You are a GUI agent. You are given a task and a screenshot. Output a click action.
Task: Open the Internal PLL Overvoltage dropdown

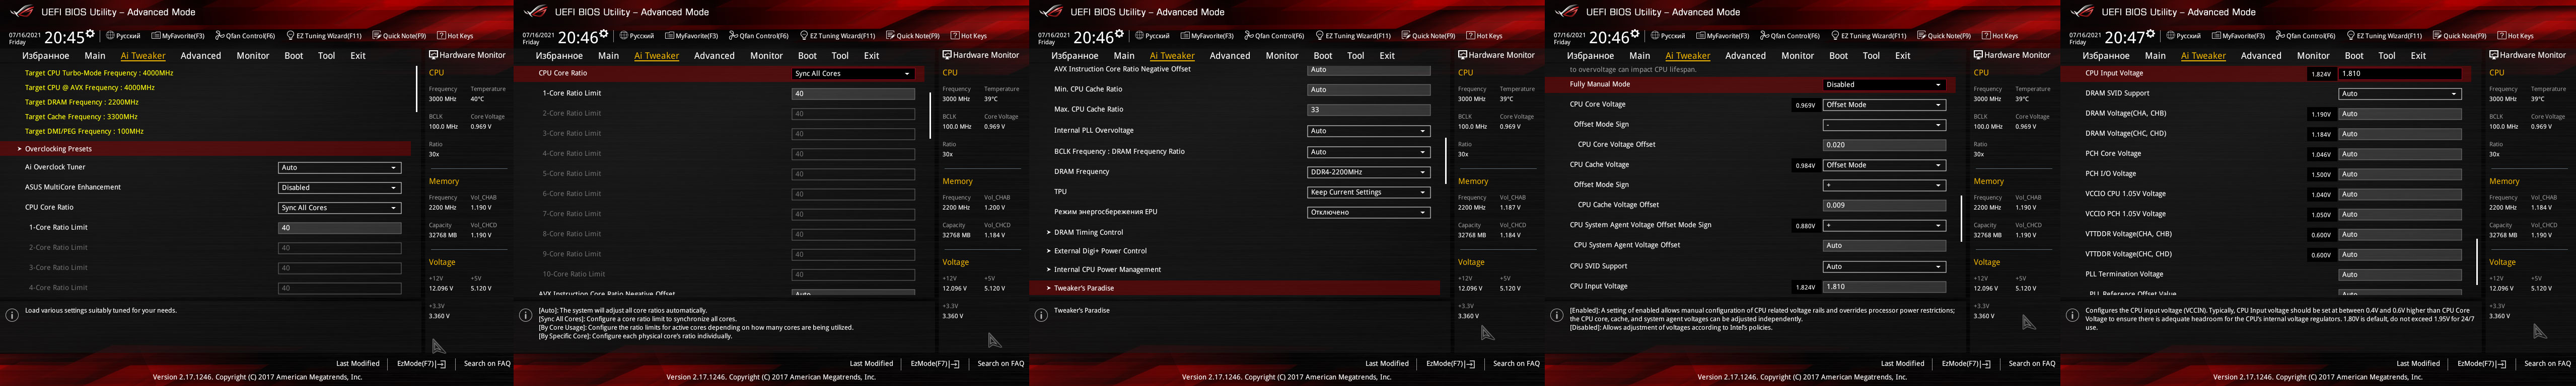(1368, 131)
